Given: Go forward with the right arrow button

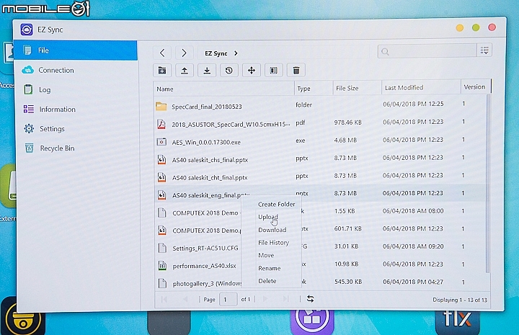Looking at the screenshot, I should (x=184, y=53).
